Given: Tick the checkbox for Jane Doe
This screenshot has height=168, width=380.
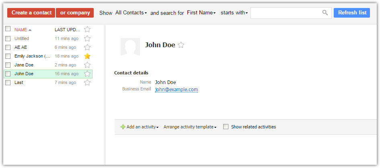Looking at the screenshot, I should [x=8, y=65].
